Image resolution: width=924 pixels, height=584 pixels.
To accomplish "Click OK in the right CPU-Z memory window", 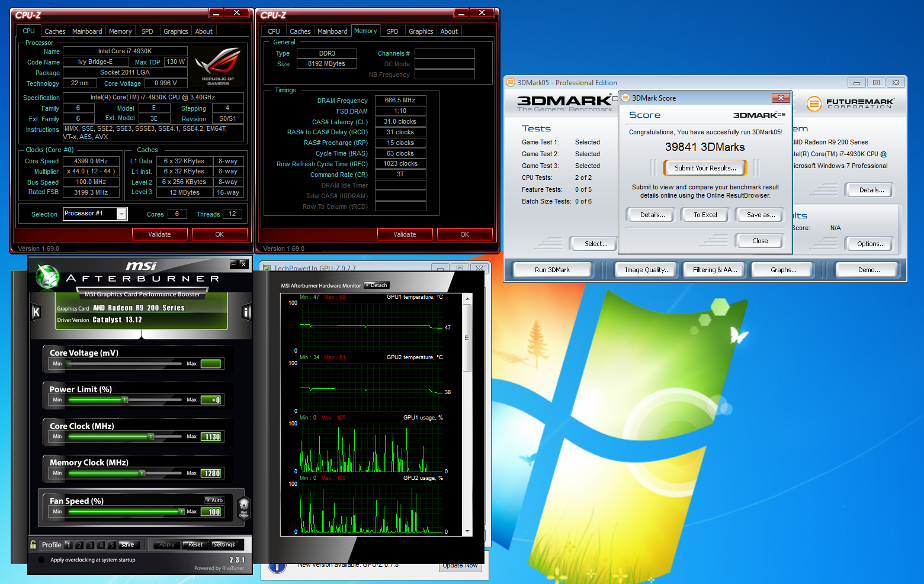I will 465,234.
